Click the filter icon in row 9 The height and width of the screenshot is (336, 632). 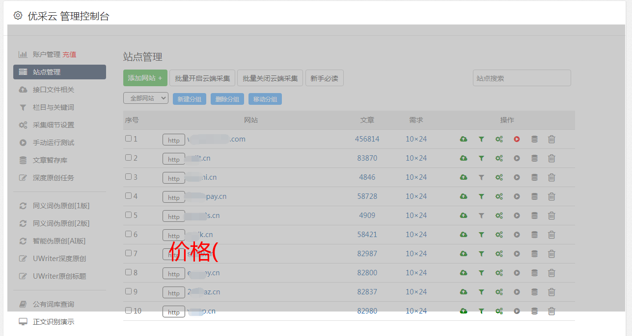[x=481, y=292]
